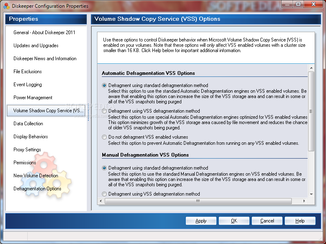The image size is (326, 244).
Task: Choose Do not defragment VSS enabled volumes
Action: [x=104, y=137]
